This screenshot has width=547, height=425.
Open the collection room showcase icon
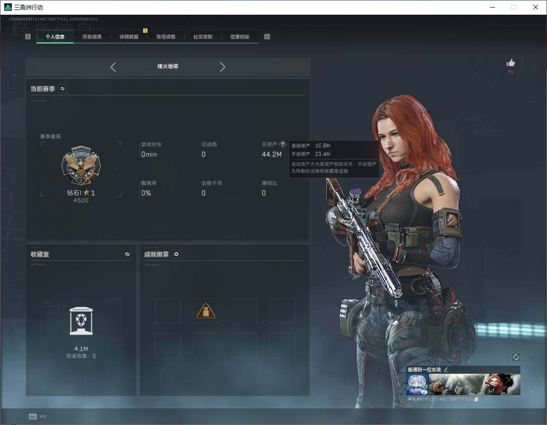pos(81,321)
